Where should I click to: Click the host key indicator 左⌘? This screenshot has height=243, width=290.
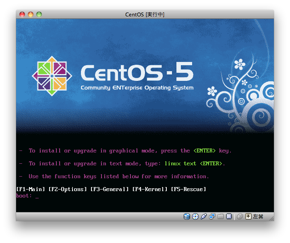pyautogui.click(x=258, y=216)
